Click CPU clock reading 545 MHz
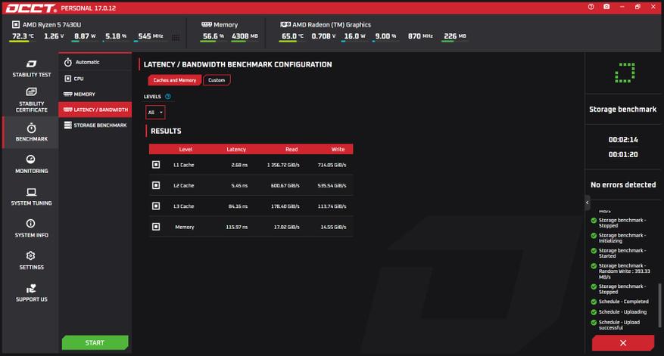The height and width of the screenshot is (356, 664). click(x=151, y=36)
